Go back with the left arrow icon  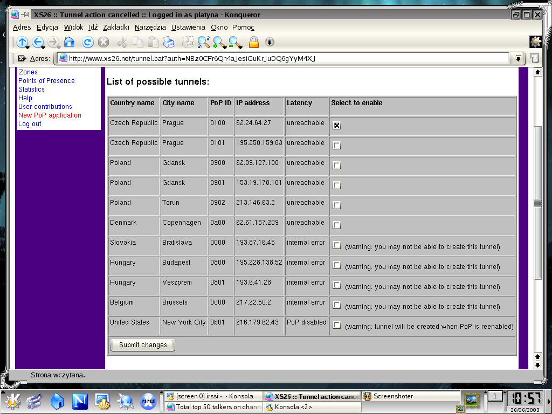(37, 42)
